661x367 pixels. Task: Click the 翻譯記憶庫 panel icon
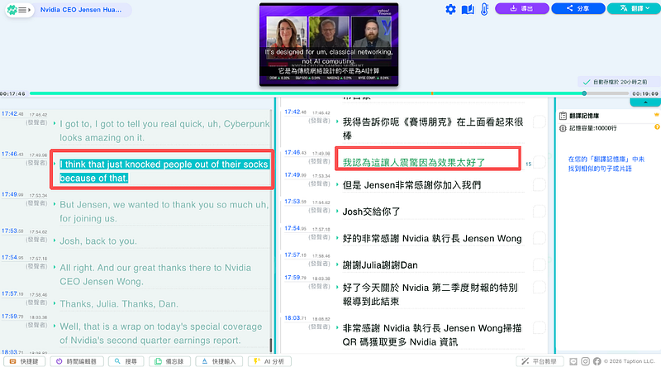click(563, 116)
